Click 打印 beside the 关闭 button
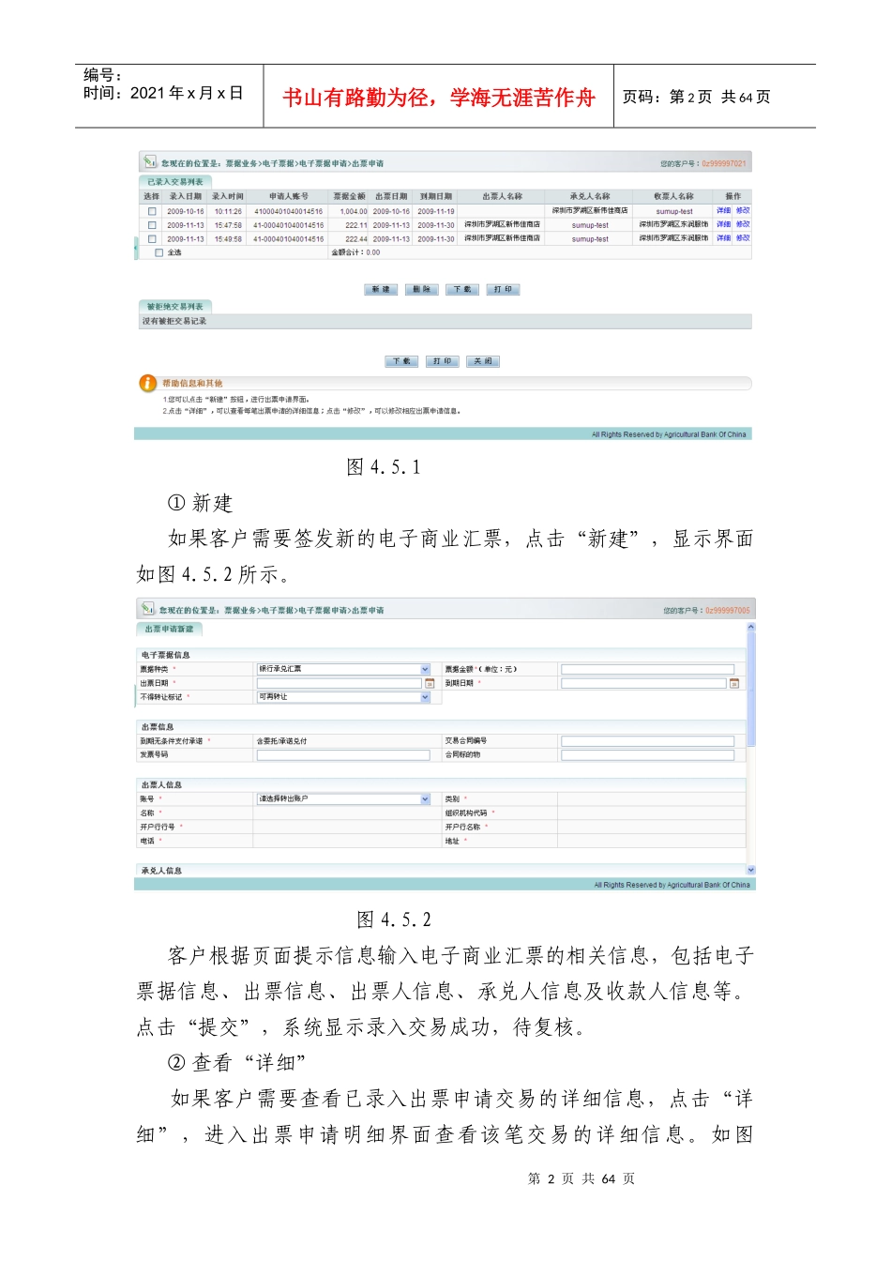The image size is (891, 1261). pyautogui.click(x=443, y=361)
